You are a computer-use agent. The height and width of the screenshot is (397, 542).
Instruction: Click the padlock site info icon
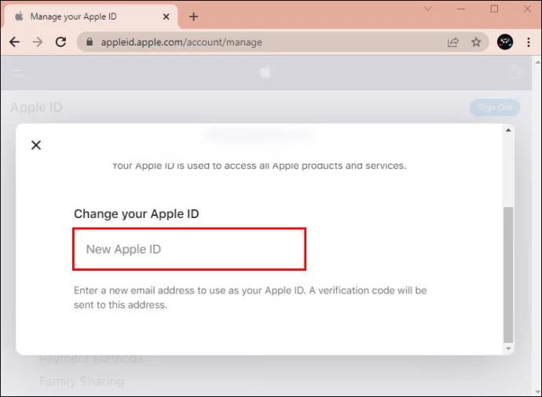pos(90,42)
